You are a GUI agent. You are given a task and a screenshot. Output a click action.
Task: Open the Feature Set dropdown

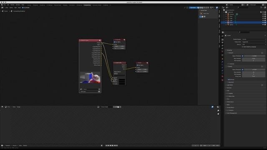(254, 42)
